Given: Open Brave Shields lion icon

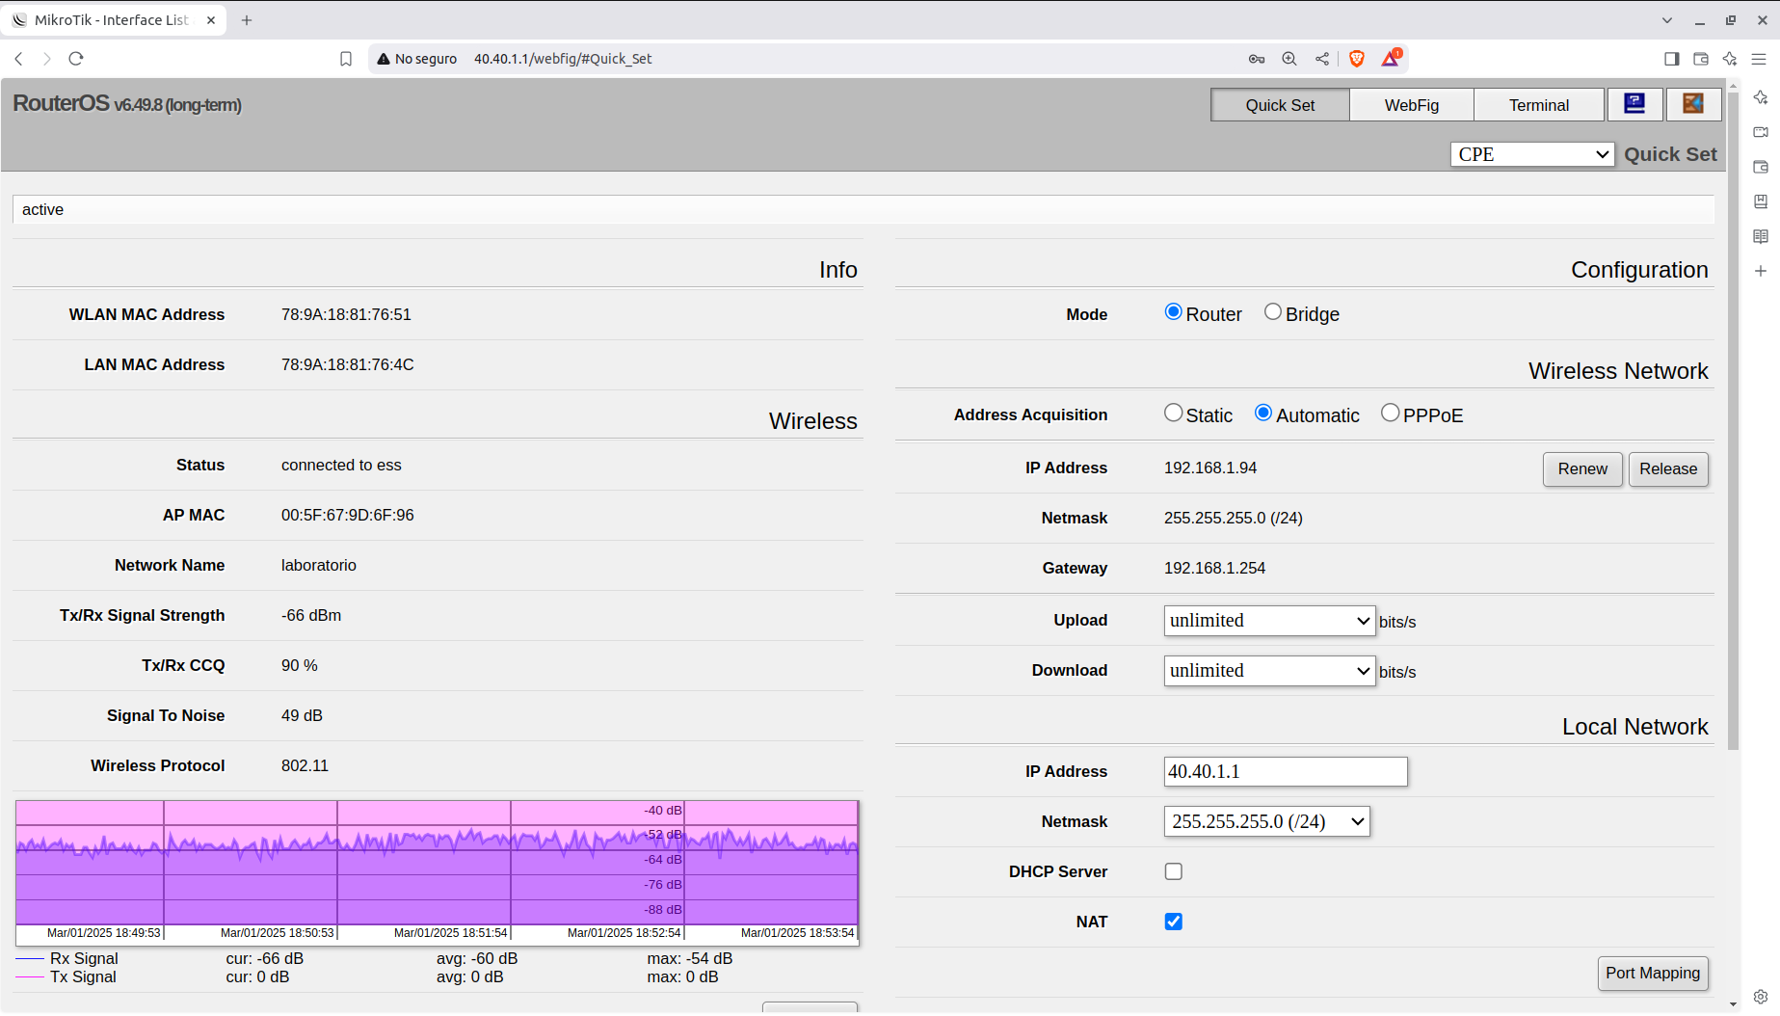Looking at the screenshot, I should click(1357, 59).
